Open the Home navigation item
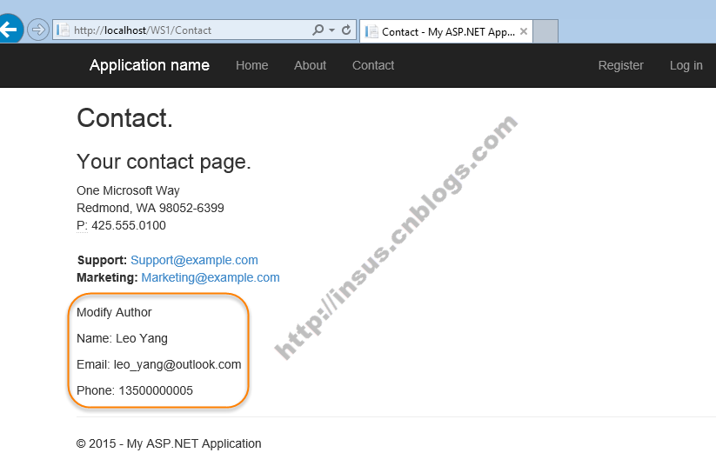The width and height of the screenshot is (716, 466). click(x=252, y=65)
